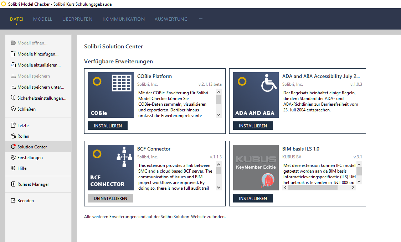Click the Letzte recent files icon
The image size is (401, 242).
tap(13, 125)
